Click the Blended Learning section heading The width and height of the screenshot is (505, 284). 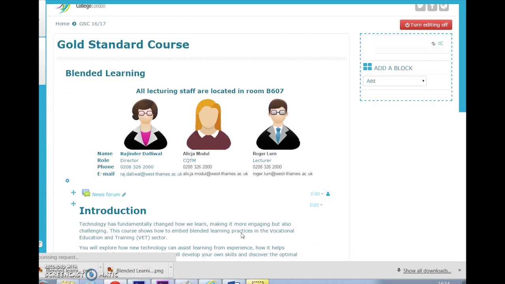pos(105,73)
